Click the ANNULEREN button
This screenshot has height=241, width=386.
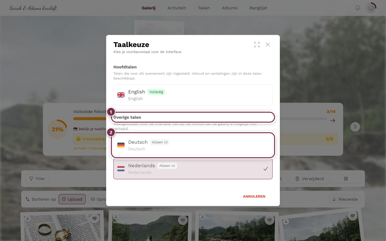[x=254, y=197]
